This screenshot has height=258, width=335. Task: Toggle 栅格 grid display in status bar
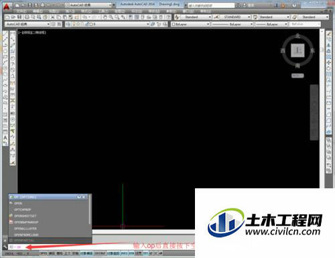(x=60, y=253)
